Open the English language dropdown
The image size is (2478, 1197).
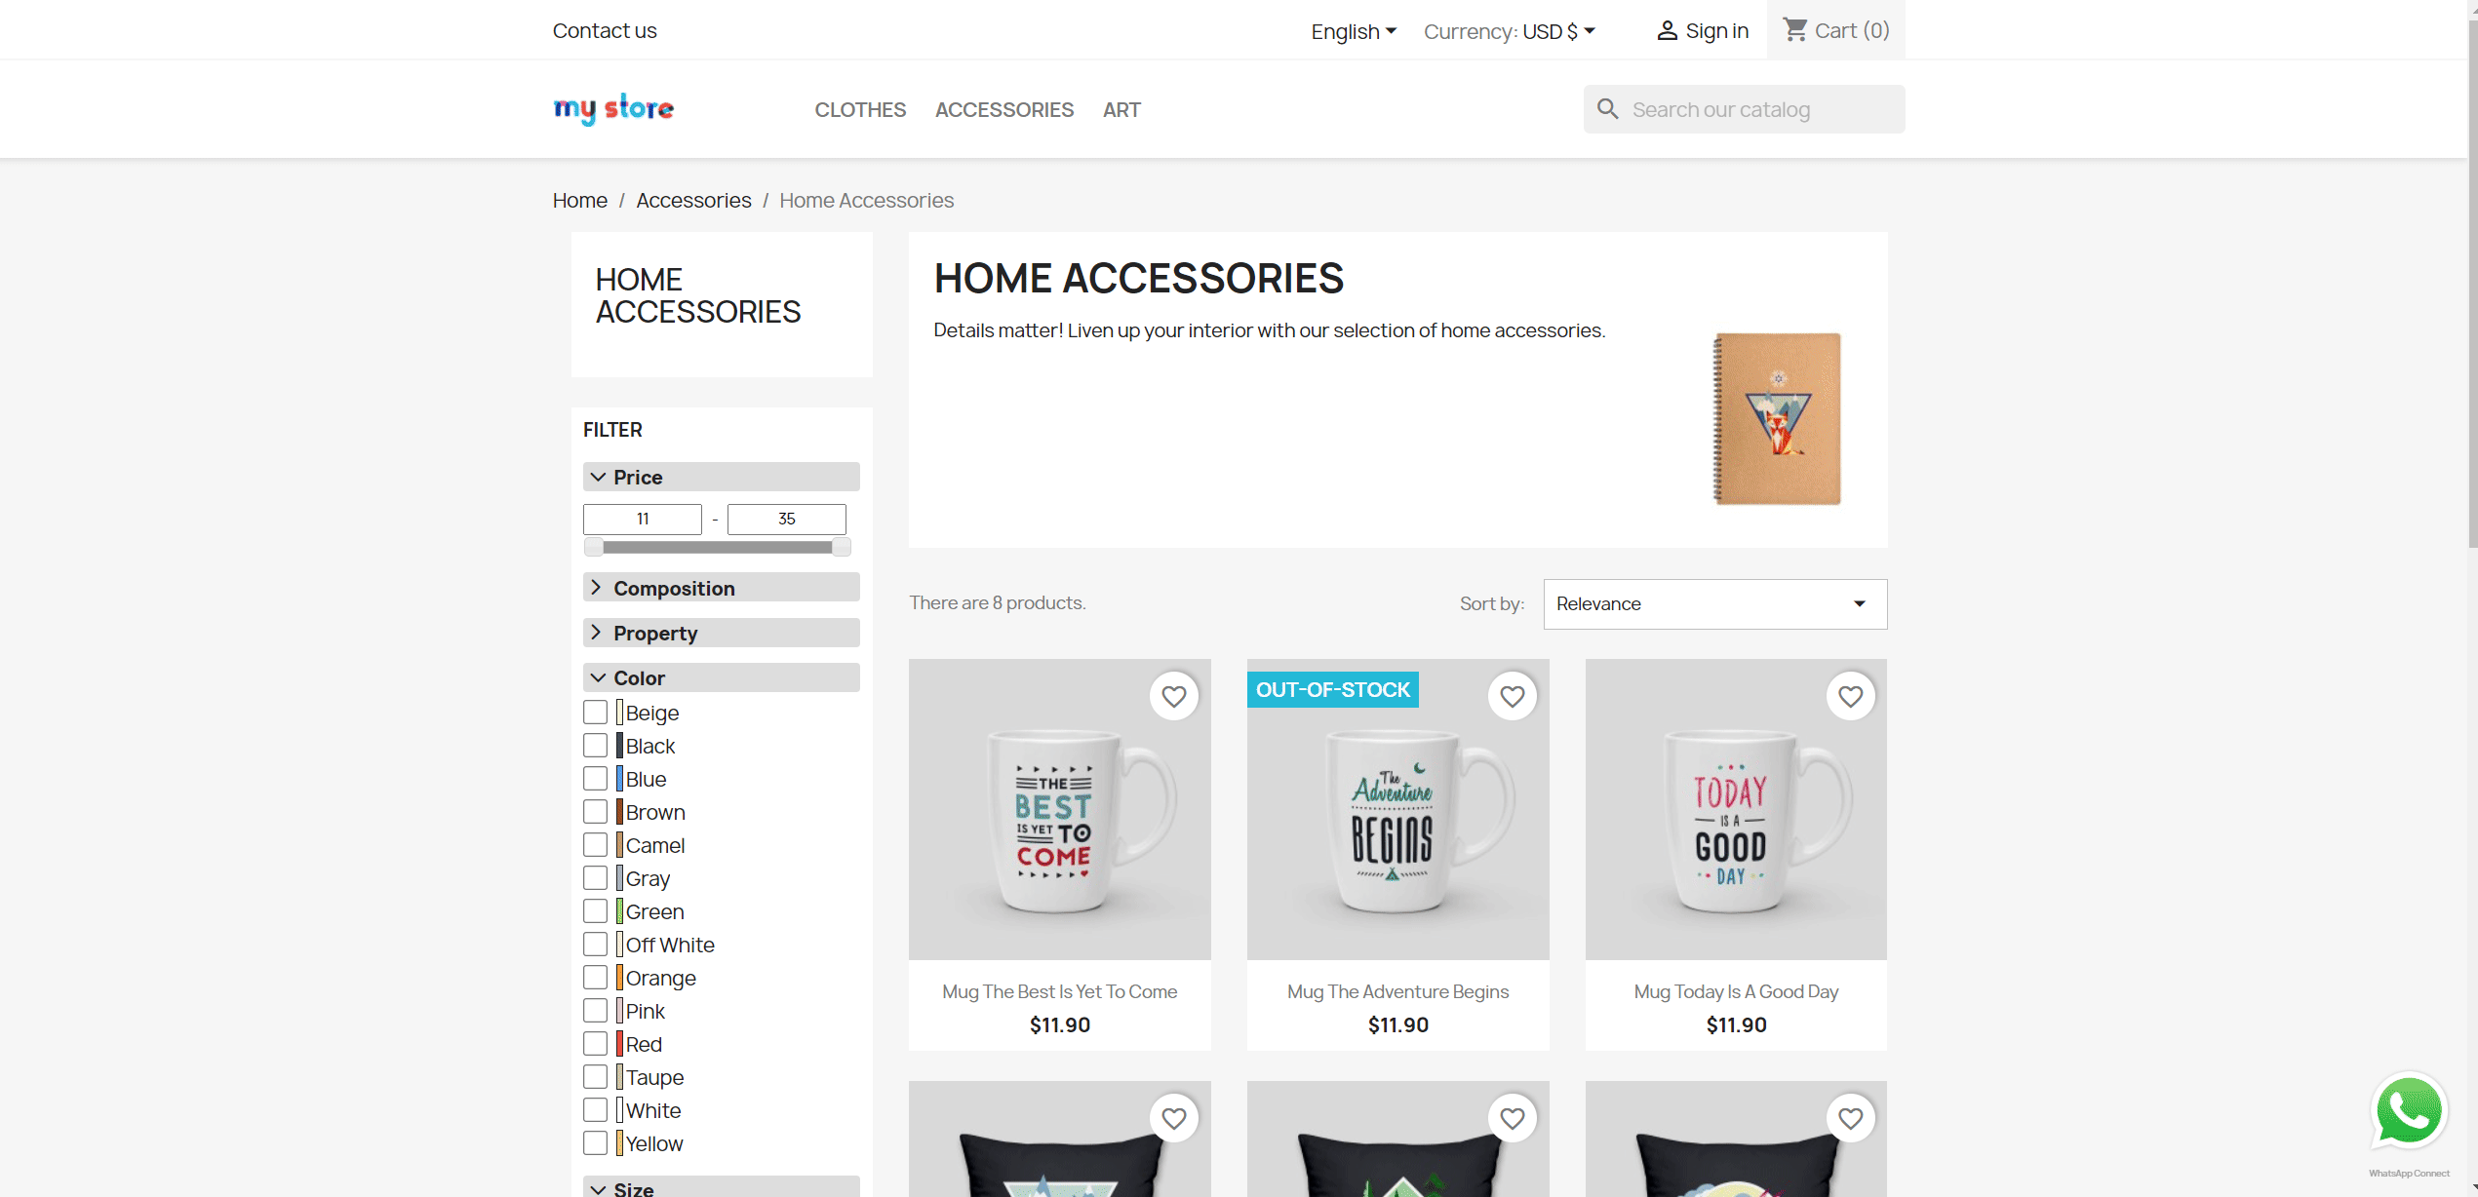[1354, 31]
